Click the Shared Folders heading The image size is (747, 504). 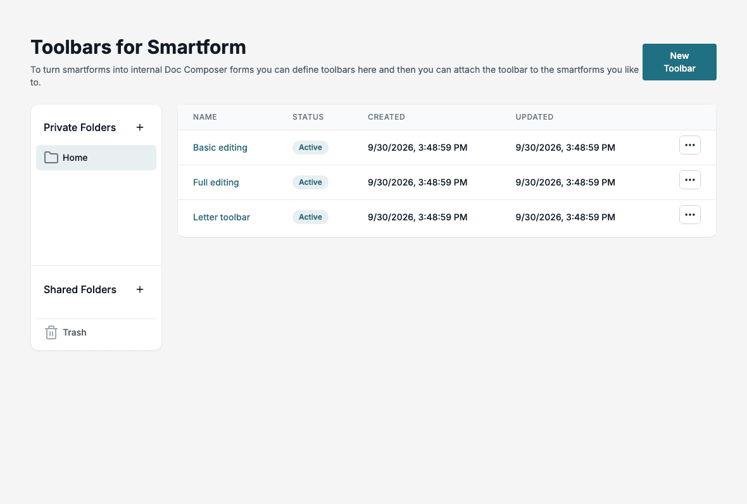80,289
